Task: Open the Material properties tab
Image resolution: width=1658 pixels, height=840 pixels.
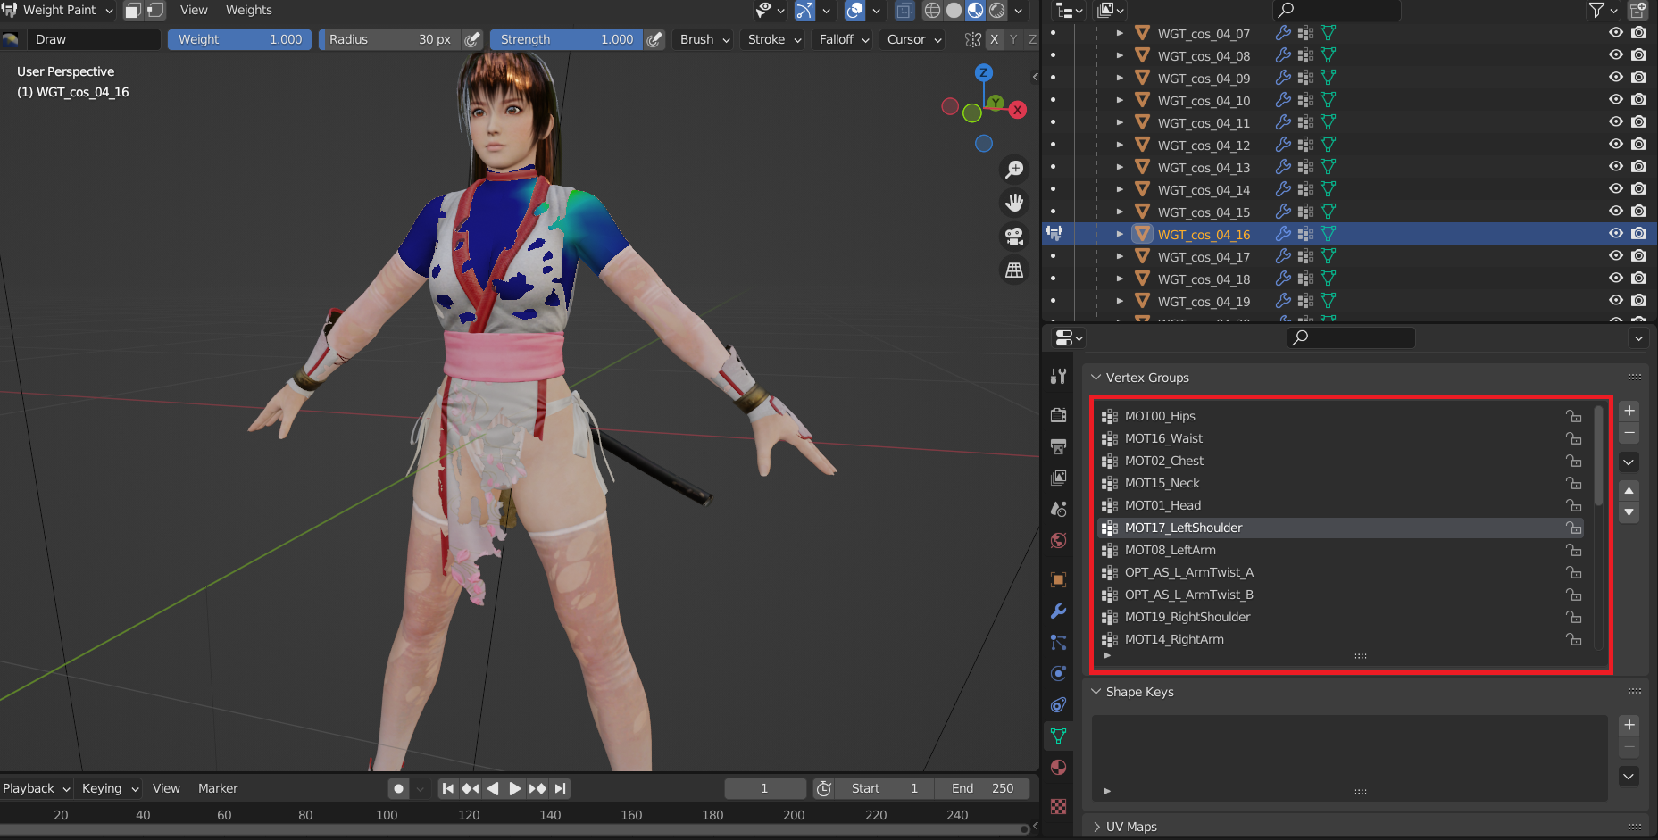Action: pyautogui.click(x=1058, y=767)
